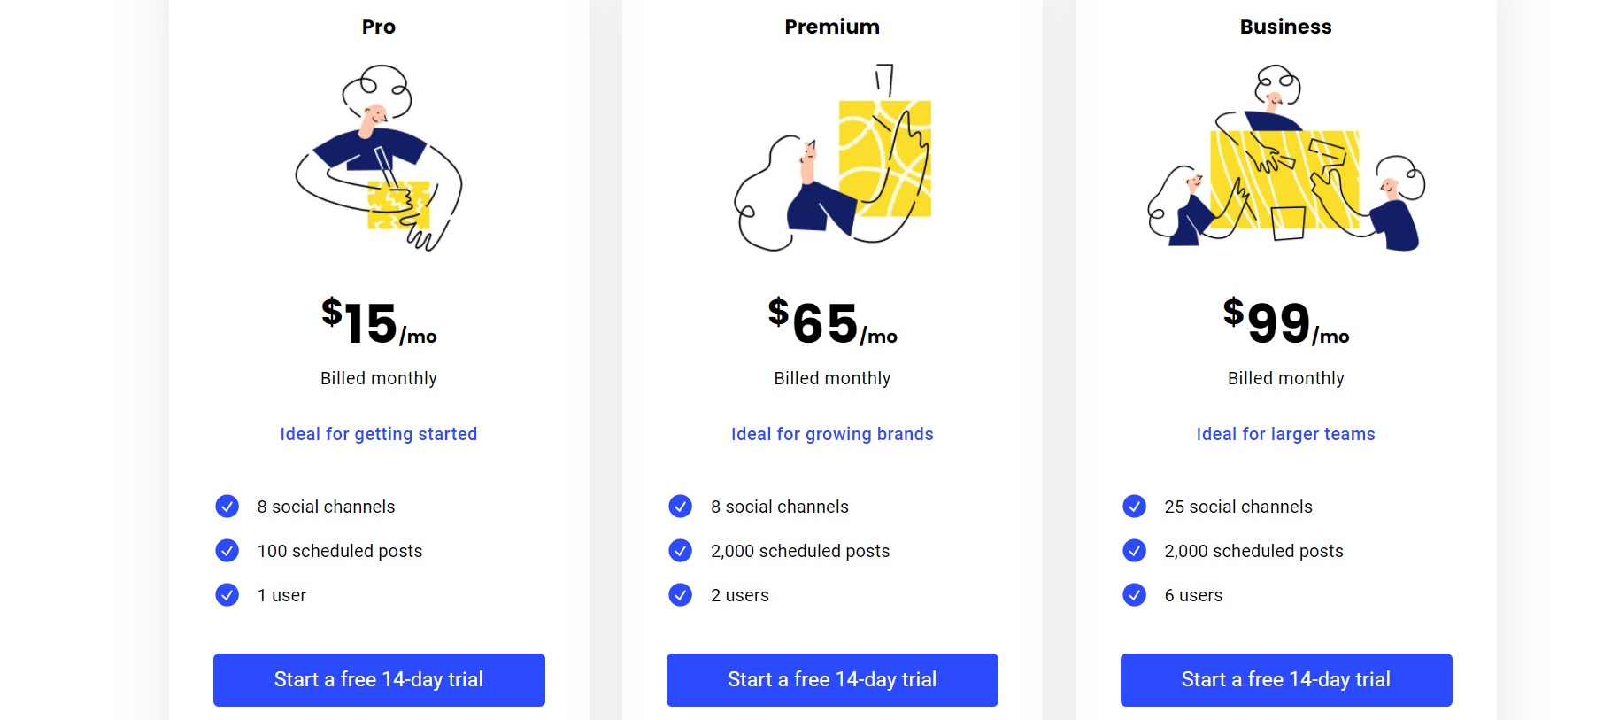Select the Premium plan heading
The width and height of the screenshot is (1619, 720).
pos(832,27)
